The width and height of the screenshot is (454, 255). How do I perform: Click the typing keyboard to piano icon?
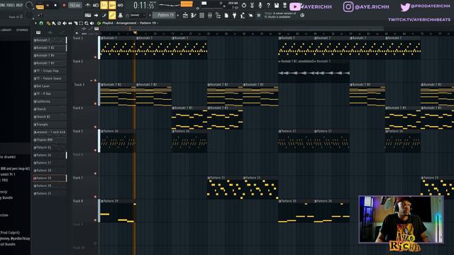coord(88,16)
